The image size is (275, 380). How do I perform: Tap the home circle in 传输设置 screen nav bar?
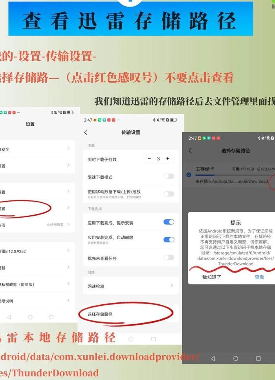(131, 339)
